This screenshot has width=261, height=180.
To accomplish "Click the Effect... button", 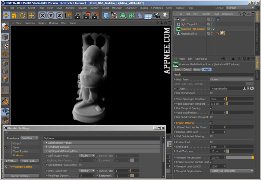I will tap(11, 161).
